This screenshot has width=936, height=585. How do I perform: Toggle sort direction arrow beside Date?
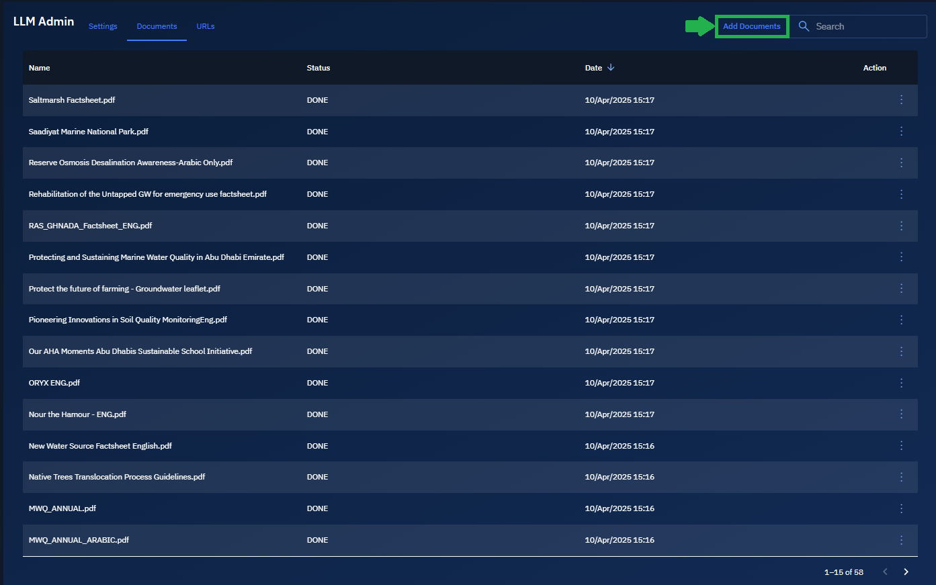[x=611, y=68]
